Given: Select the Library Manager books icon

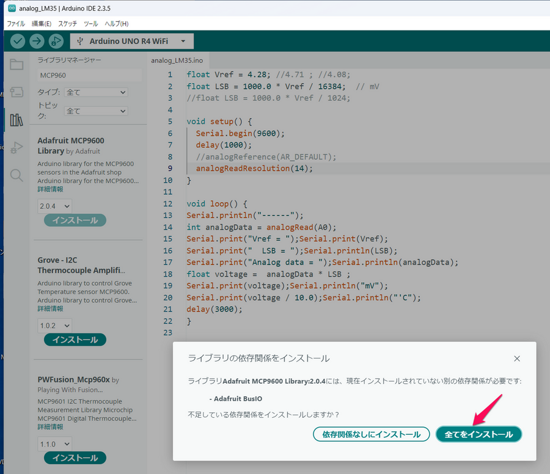Looking at the screenshot, I should click(16, 120).
